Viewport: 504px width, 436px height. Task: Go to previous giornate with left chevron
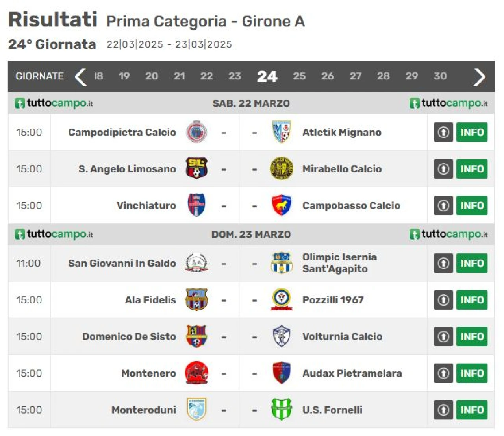(81, 77)
